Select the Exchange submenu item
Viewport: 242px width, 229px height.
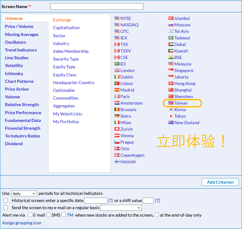(x=62, y=20)
